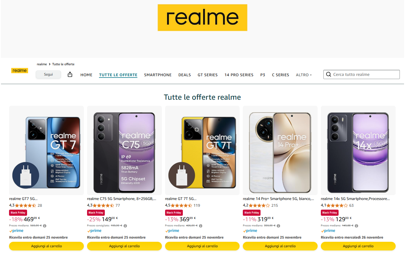This screenshot has width=415, height=254.
Task: Open the SMARTPHONE tab
Action: [x=158, y=75]
